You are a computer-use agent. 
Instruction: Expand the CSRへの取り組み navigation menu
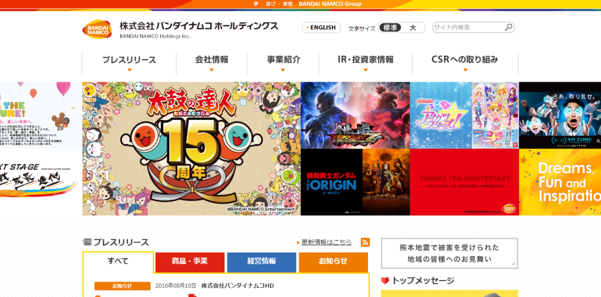pyautogui.click(x=465, y=63)
